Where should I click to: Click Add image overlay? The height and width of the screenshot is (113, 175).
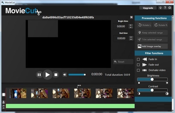tap(152, 46)
